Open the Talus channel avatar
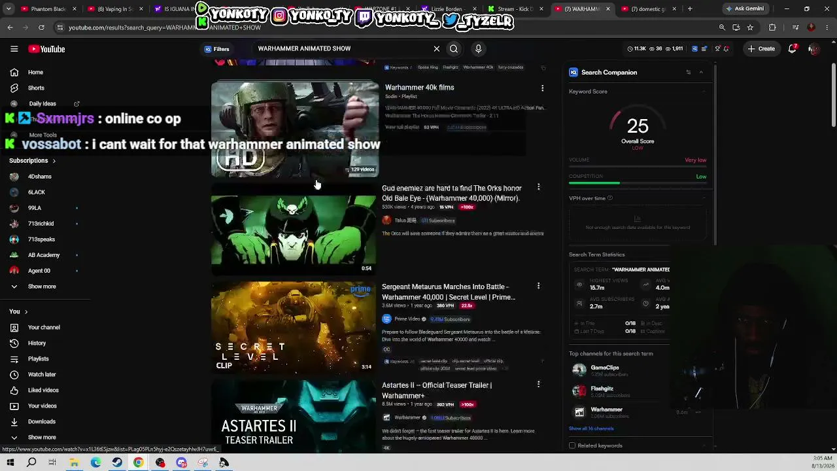The image size is (837, 471). point(386,220)
